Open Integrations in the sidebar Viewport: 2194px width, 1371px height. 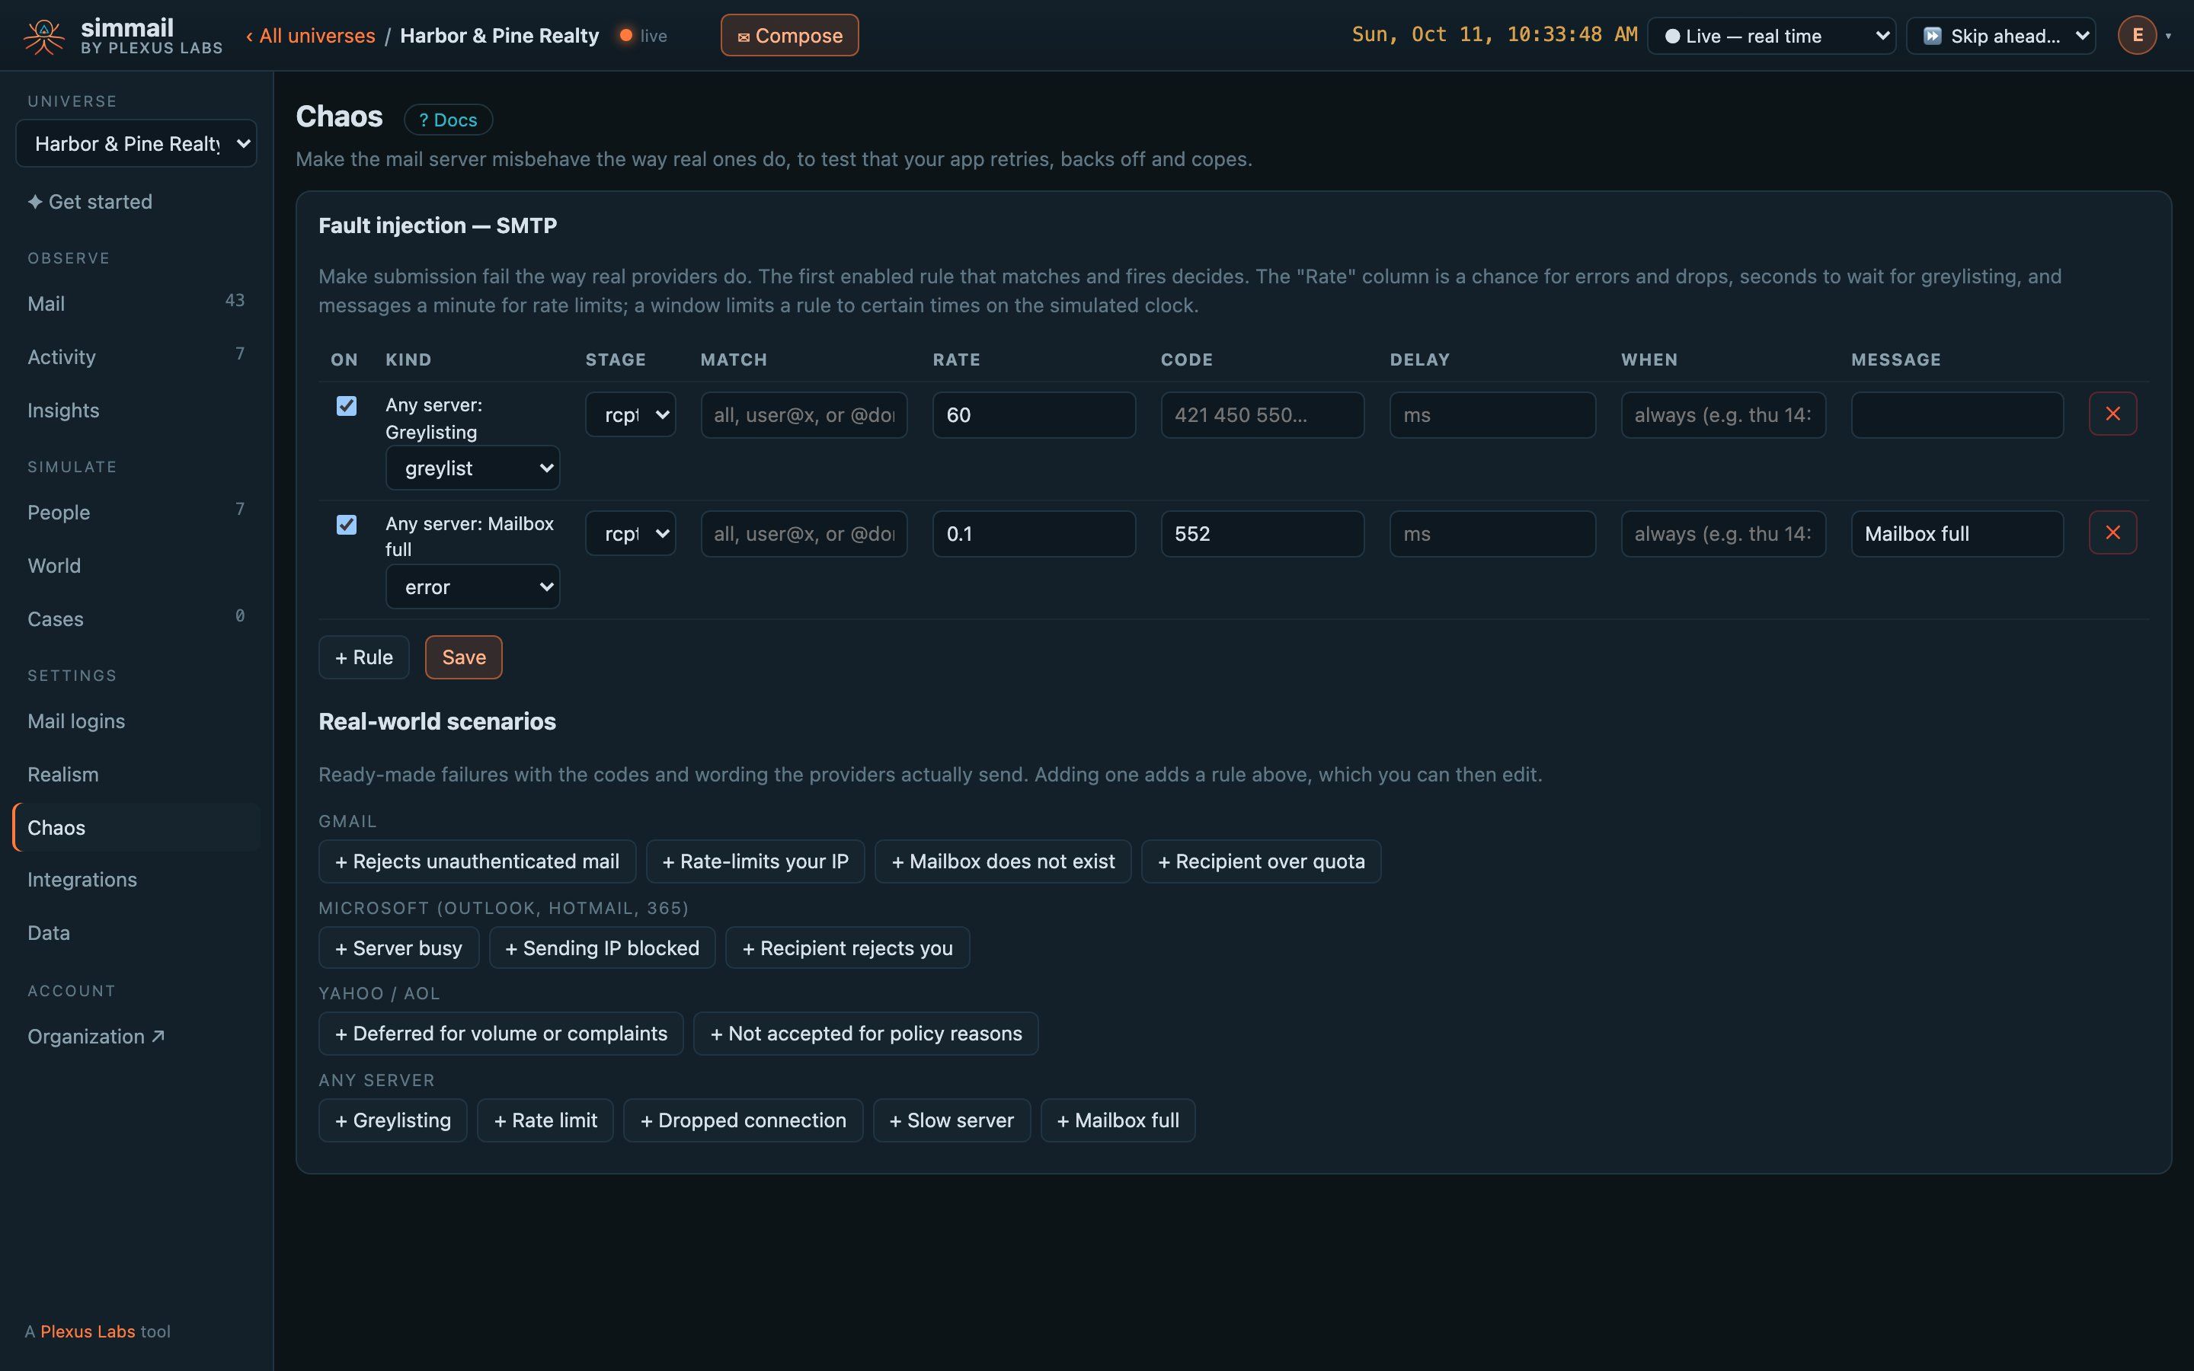point(136,880)
